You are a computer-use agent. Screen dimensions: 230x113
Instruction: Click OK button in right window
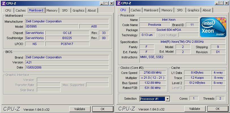click(x=218, y=109)
